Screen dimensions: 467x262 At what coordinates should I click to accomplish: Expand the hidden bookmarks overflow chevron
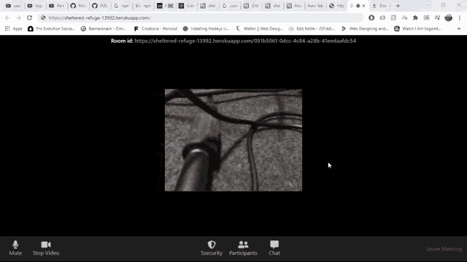point(459,28)
